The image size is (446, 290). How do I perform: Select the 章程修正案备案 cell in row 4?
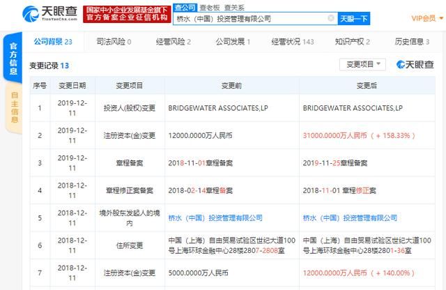(130, 191)
